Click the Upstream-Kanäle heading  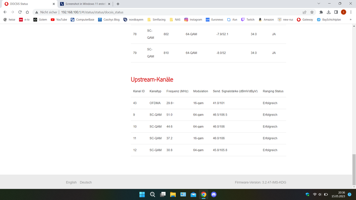tap(152, 80)
